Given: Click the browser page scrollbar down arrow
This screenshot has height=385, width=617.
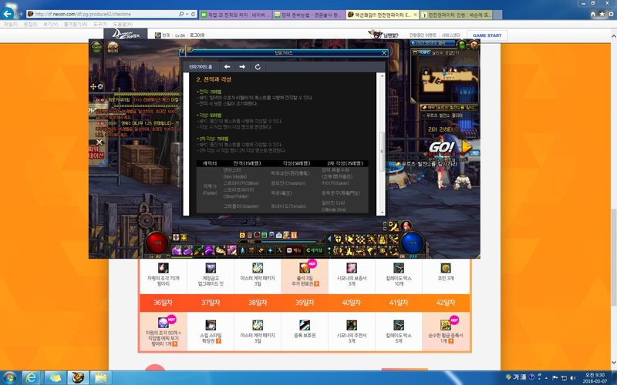Looking at the screenshot, I should (614, 363).
